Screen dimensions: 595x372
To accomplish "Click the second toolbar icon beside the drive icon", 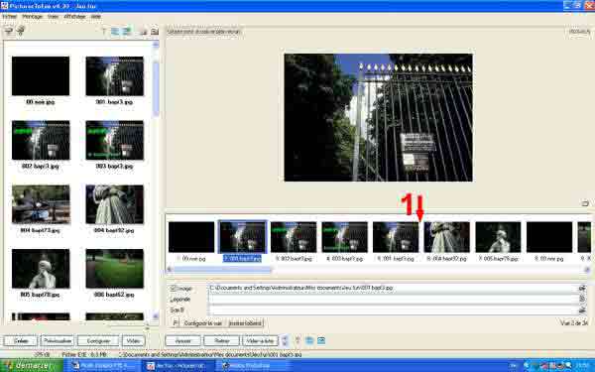I will point(21,31).
